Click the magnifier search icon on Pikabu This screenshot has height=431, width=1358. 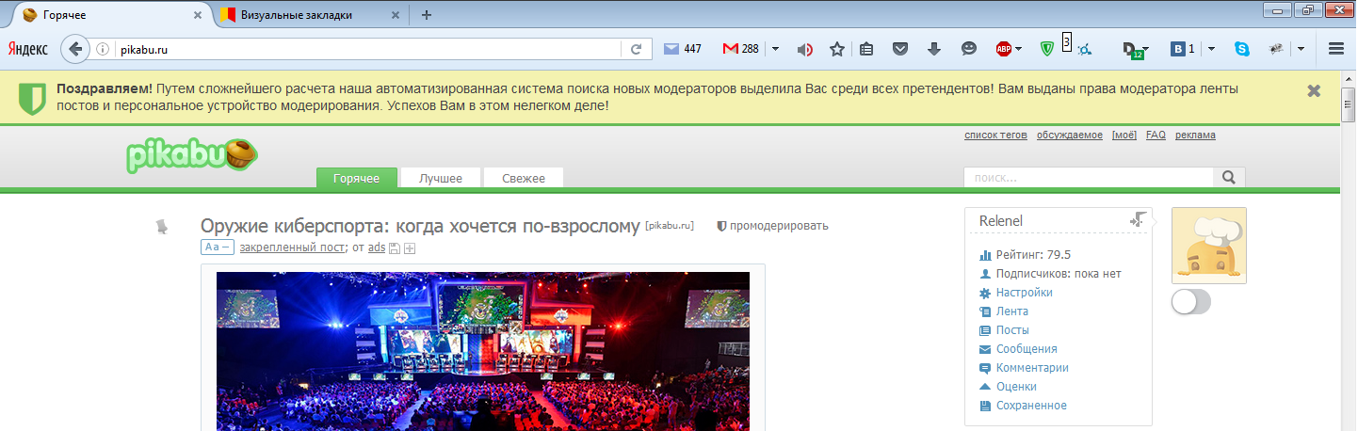[x=1229, y=177]
